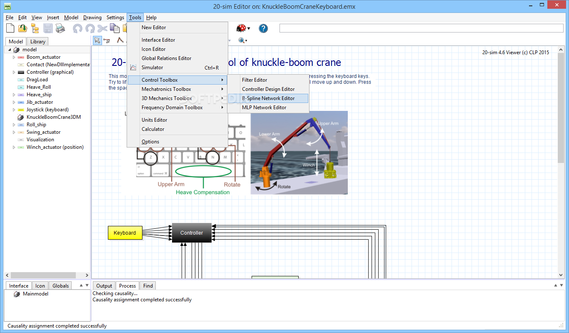
Task: Click the Print icon in toolbar
Action: [60, 28]
